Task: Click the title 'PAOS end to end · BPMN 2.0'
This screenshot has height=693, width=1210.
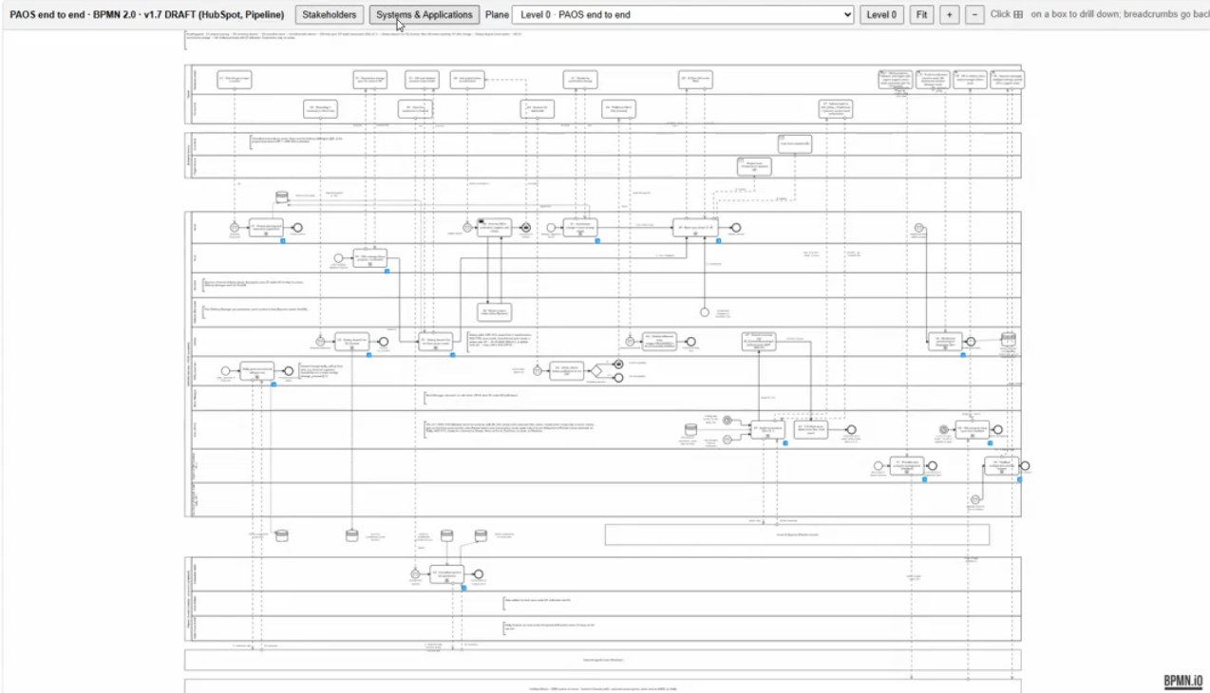Action: (75, 14)
